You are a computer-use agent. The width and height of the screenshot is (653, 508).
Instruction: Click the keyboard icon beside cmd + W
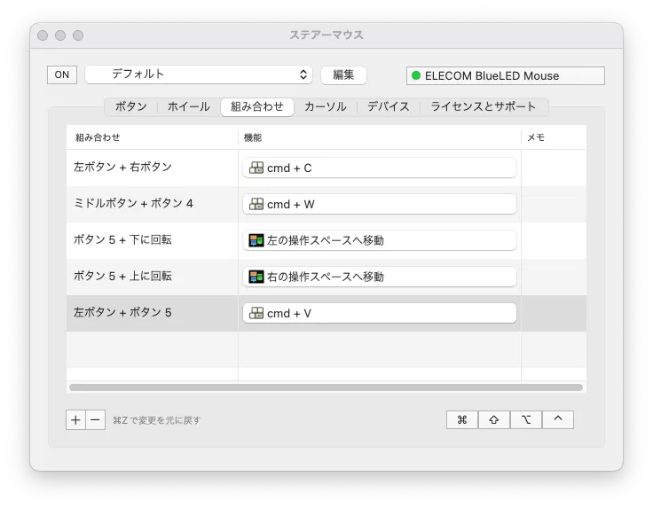(x=256, y=204)
